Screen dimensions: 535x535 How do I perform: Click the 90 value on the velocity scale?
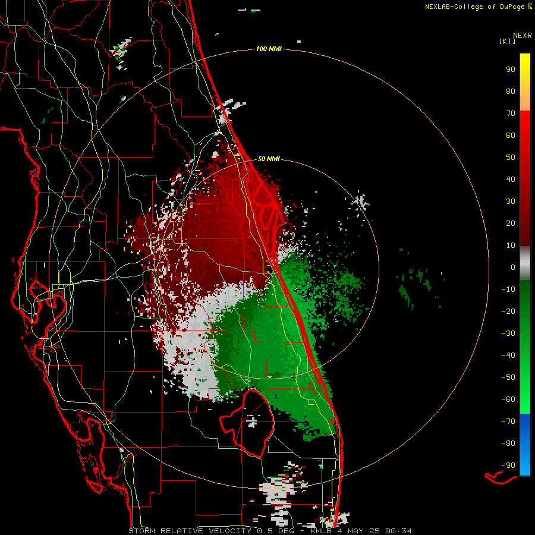click(511, 70)
